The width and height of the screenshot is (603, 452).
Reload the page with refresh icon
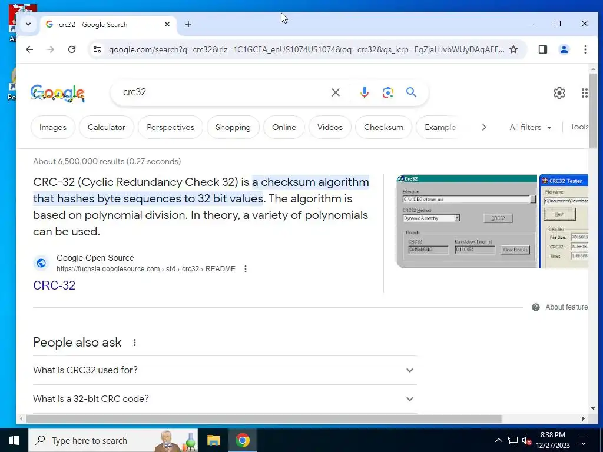pyautogui.click(x=71, y=49)
